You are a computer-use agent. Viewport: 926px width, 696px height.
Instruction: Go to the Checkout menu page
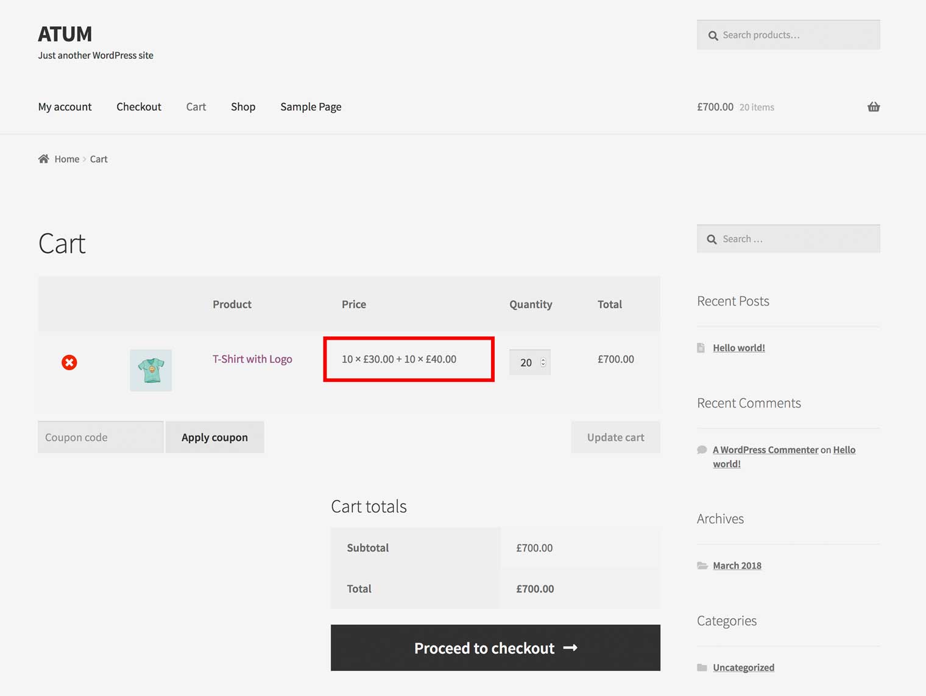[139, 107]
